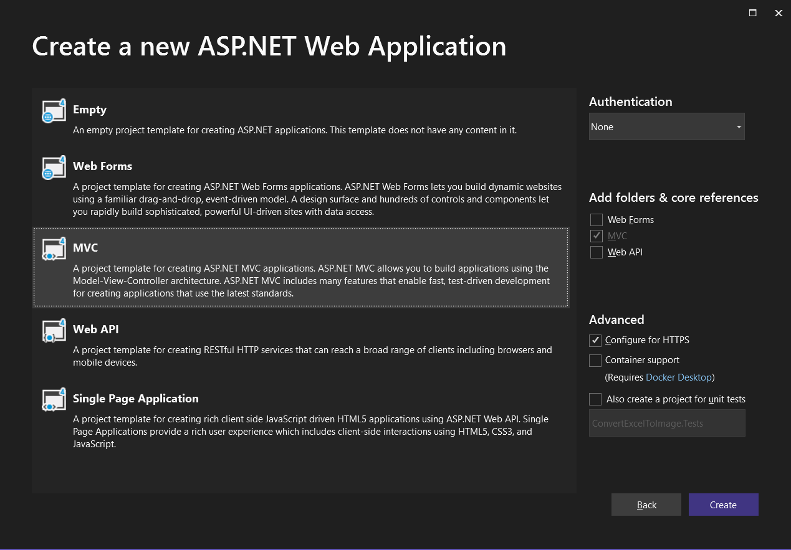The width and height of the screenshot is (791, 550).
Task: Click the disabled MVC references checkbox
Action: coord(597,236)
